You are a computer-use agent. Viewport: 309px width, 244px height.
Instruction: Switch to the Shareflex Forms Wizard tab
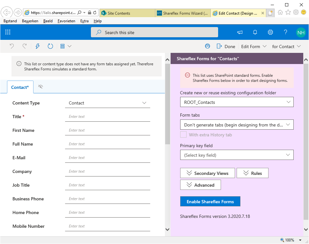[x=183, y=13]
